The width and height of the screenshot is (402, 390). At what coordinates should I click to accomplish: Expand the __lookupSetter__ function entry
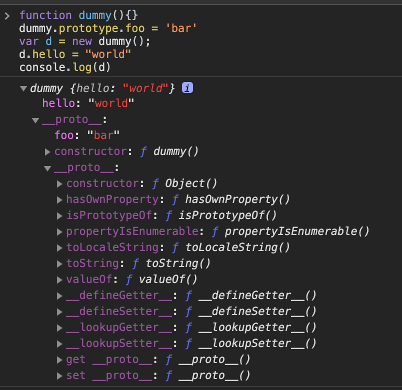pyautogui.click(x=60, y=344)
